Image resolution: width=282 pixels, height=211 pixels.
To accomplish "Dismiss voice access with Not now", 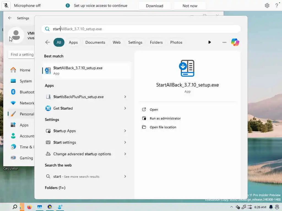I will click(x=190, y=6).
